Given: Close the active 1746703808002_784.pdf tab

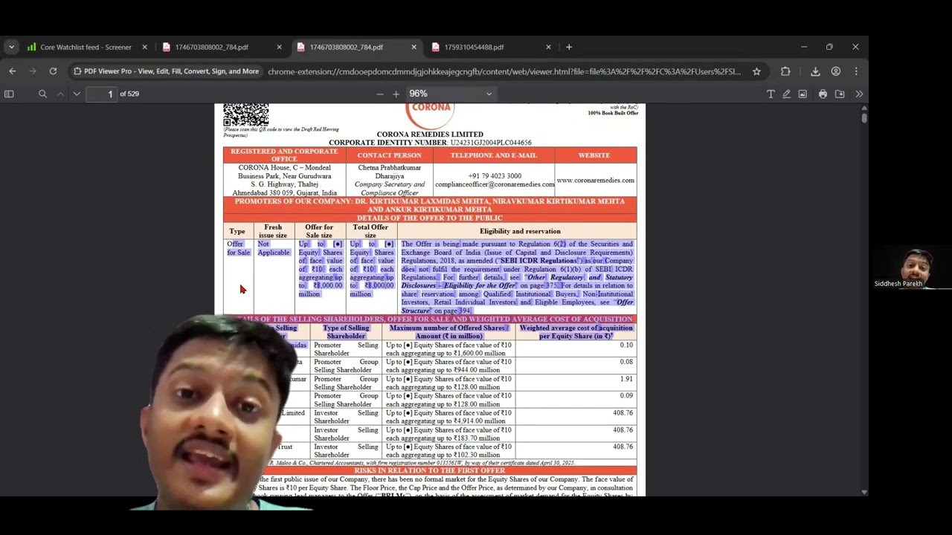Looking at the screenshot, I should (x=414, y=47).
